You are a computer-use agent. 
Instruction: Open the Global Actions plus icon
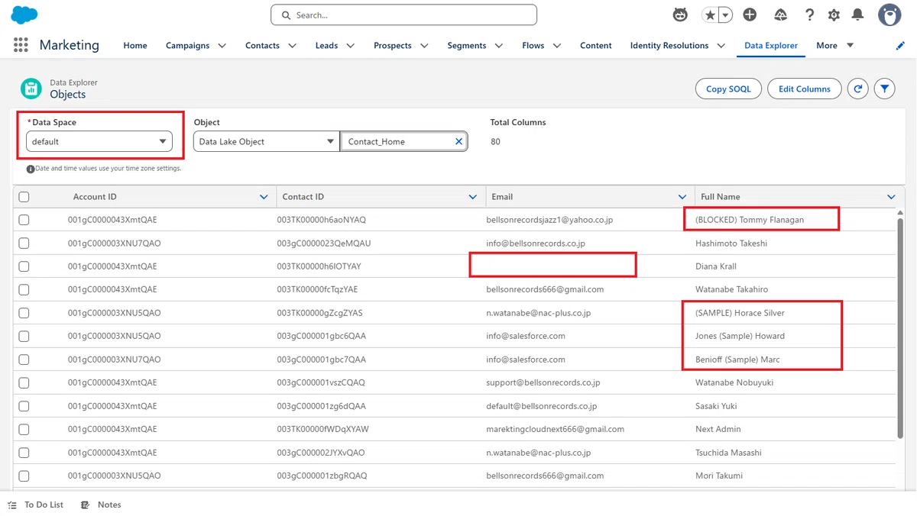tap(750, 15)
